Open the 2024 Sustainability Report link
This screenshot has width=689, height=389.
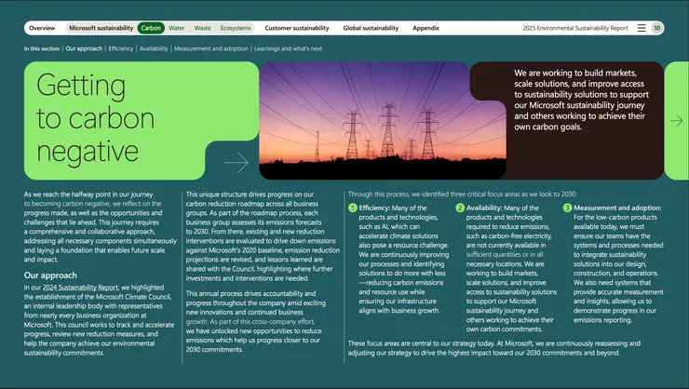click(80, 288)
